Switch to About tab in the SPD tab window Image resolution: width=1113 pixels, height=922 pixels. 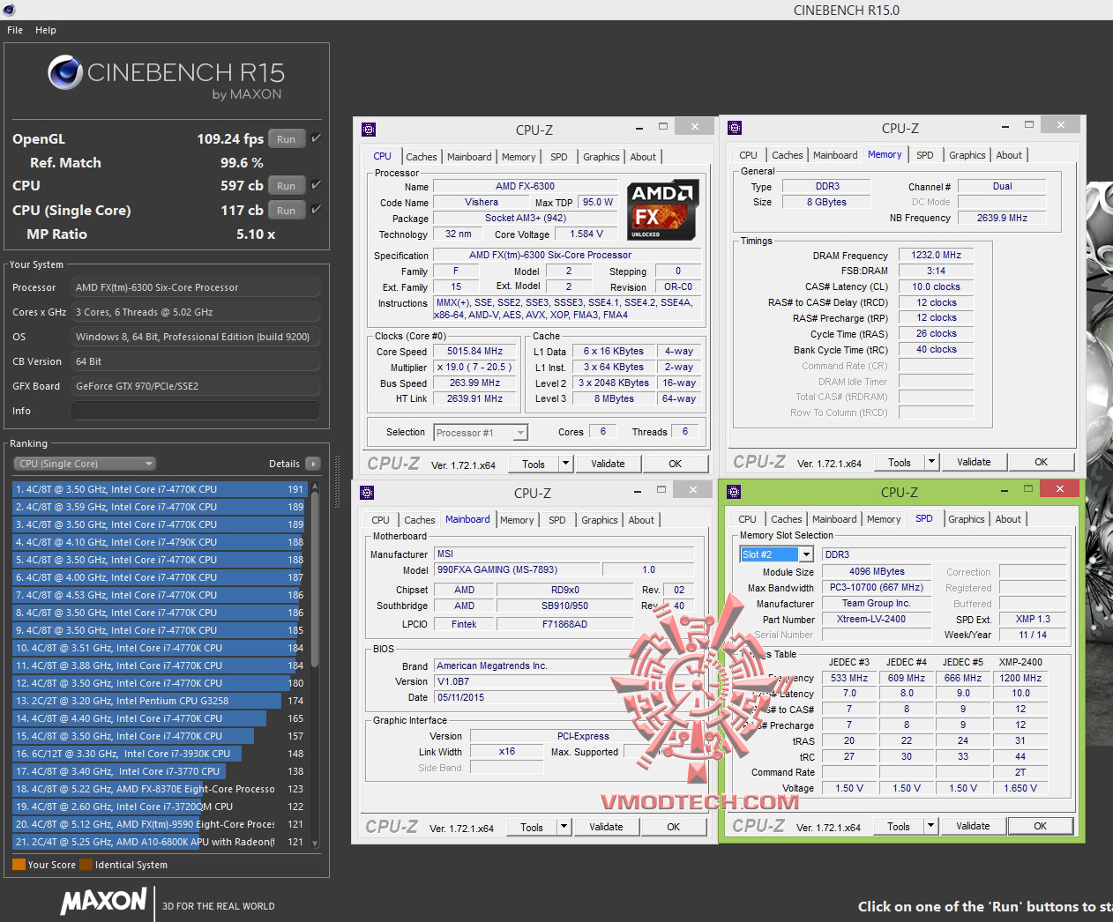tap(1008, 519)
